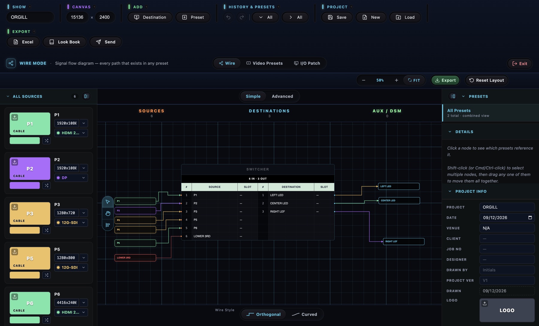539x326 pixels.
Task: Toggle the All Sources panel layout
Action: [86, 96]
